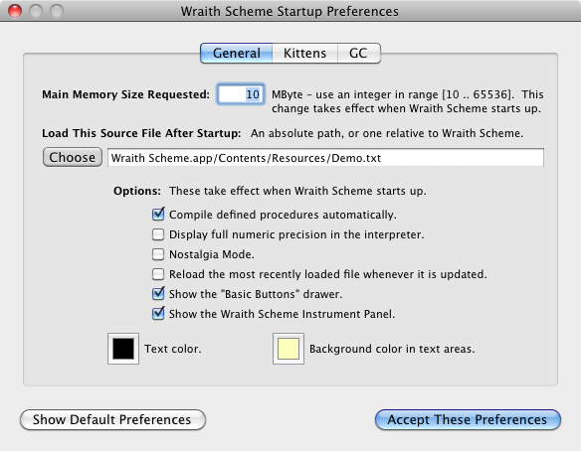The image size is (581, 451).
Task: Click Accept These Preferences button
Action: click(x=468, y=419)
